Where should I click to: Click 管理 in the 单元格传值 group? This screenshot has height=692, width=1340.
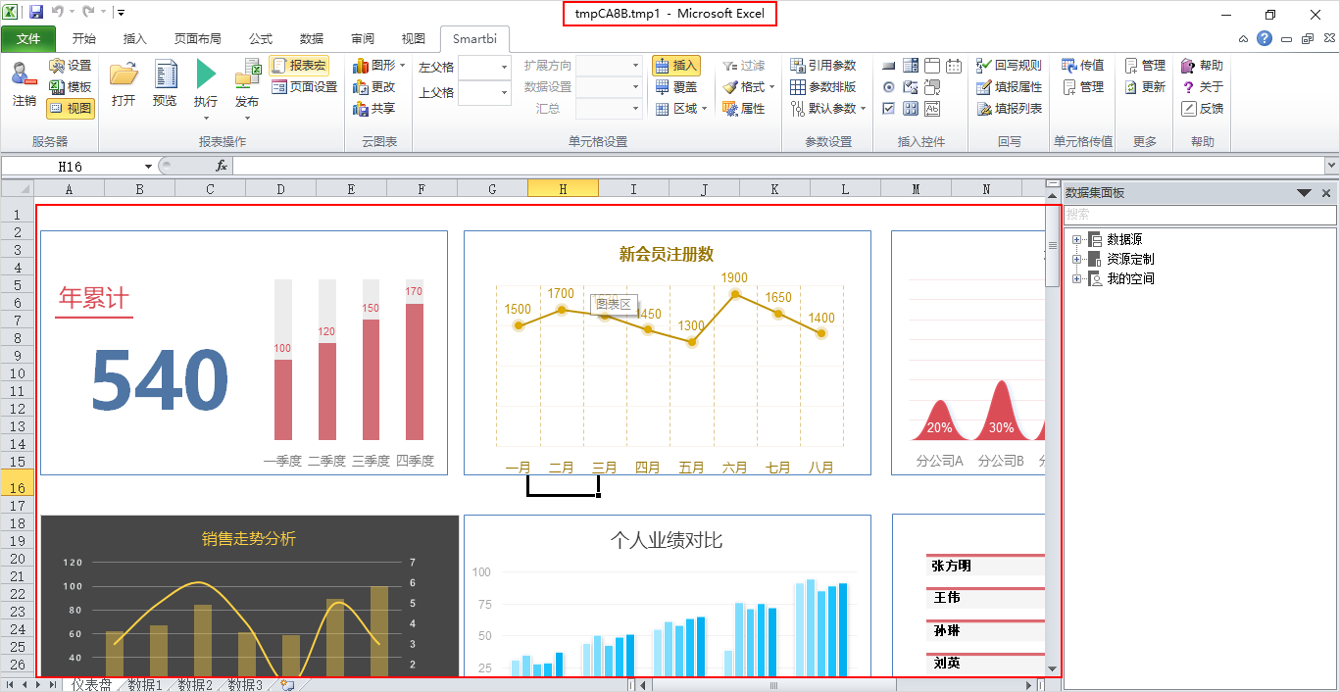click(x=1083, y=86)
